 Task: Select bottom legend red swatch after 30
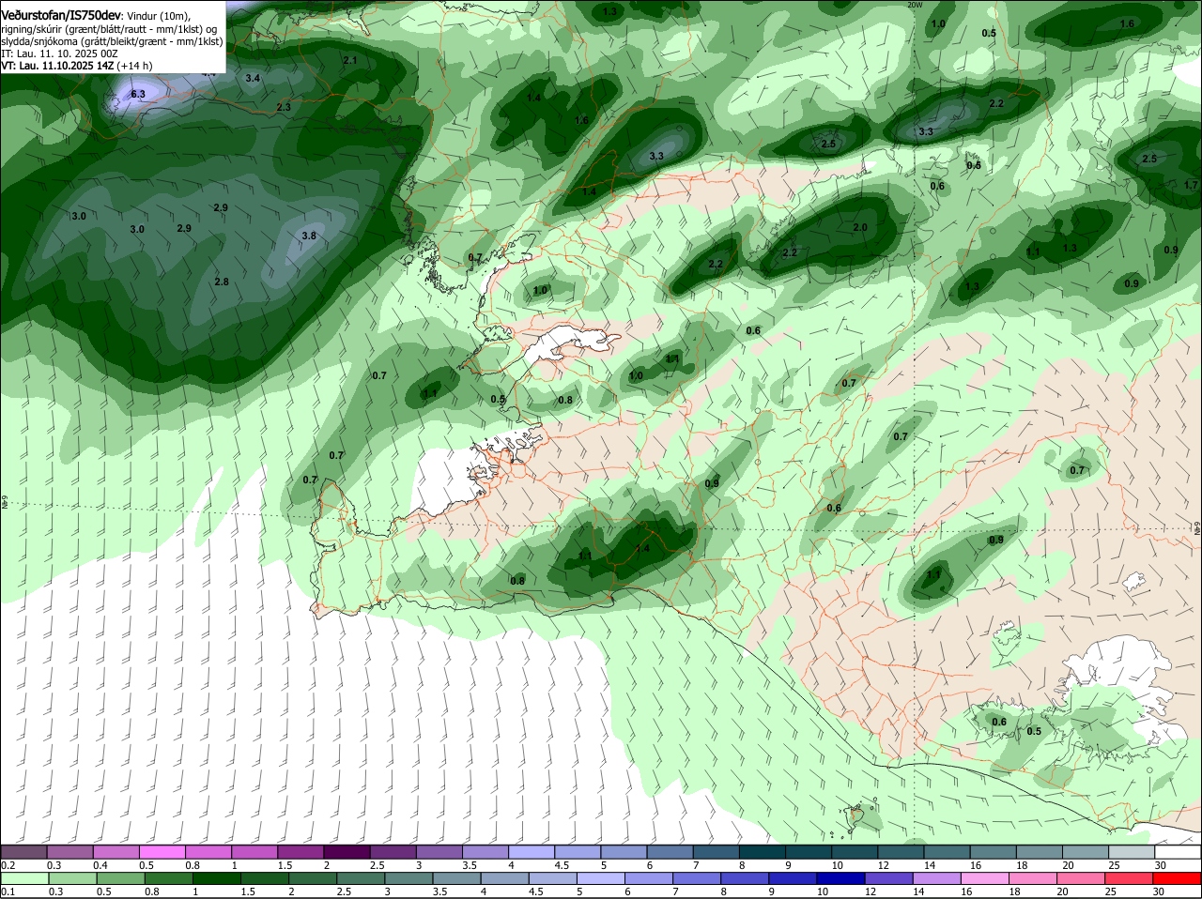click(1178, 878)
